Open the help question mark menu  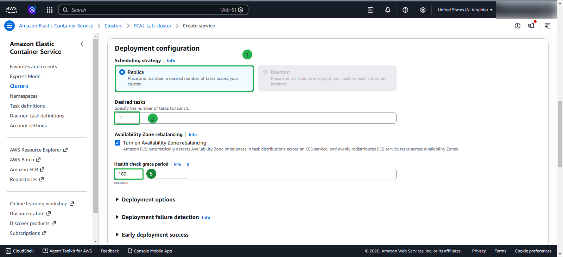[405, 10]
